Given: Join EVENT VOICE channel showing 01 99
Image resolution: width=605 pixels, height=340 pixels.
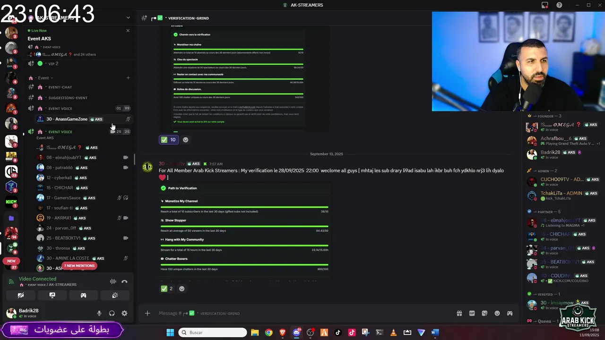Looking at the screenshot, I should coord(78,109).
